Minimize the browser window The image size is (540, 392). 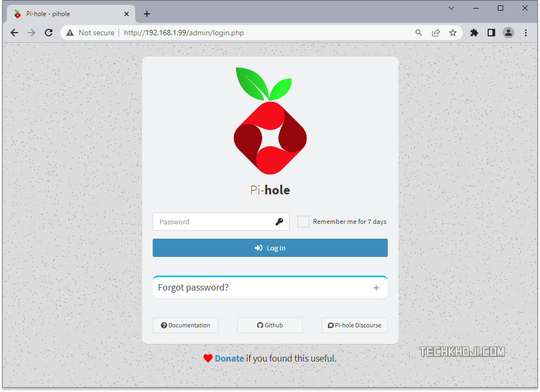coord(476,8)
